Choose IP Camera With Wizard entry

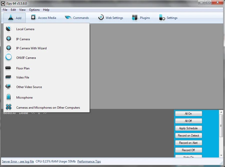tap(47, 48)
